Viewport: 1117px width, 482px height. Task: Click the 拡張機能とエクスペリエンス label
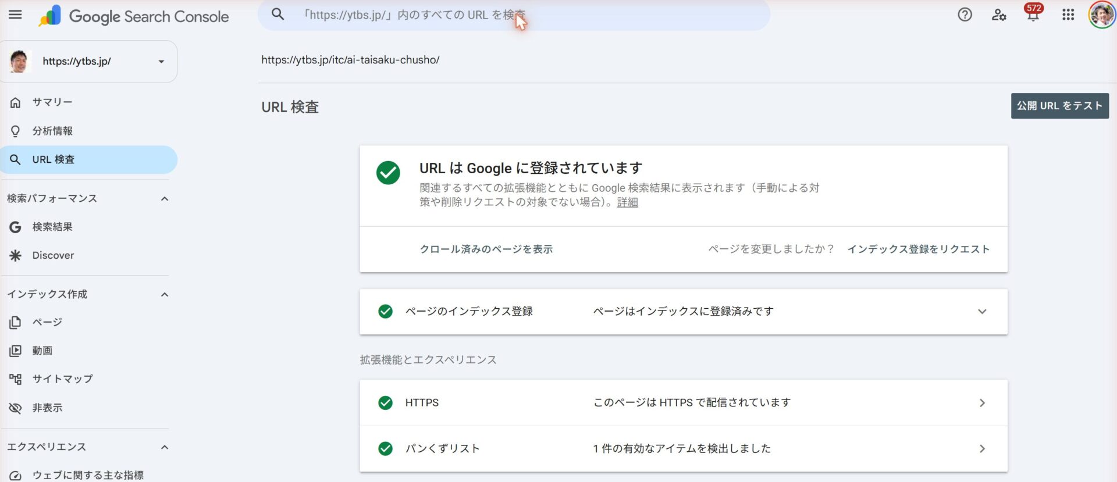pyautogui.click(x=428, y=360)
